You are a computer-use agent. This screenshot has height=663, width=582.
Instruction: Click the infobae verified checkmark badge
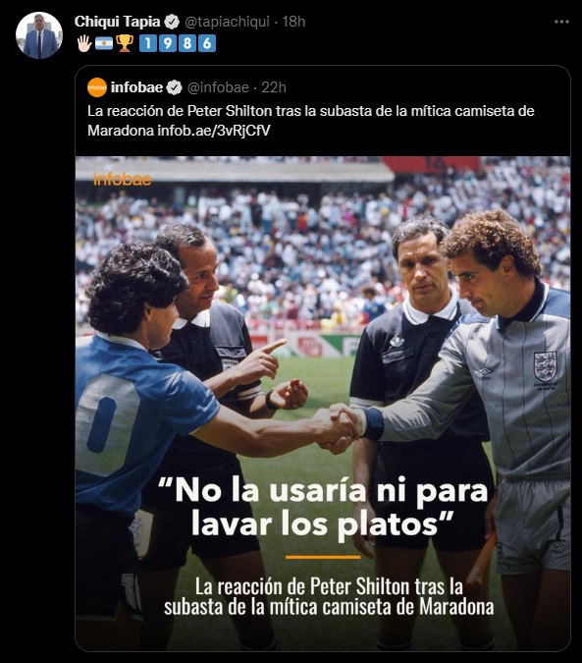[x=174, y=88]
